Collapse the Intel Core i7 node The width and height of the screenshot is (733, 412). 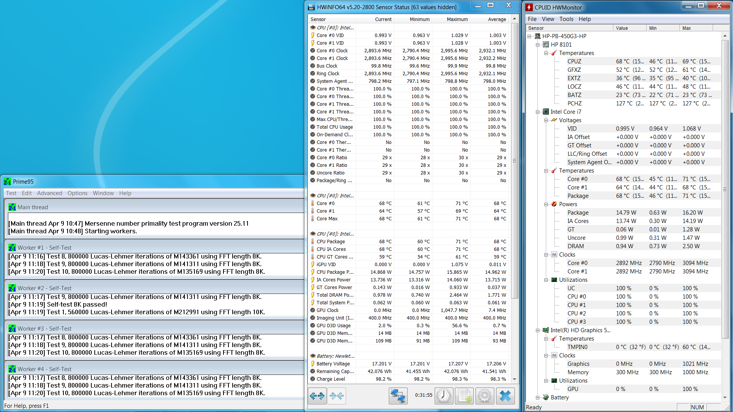point(538,112)
